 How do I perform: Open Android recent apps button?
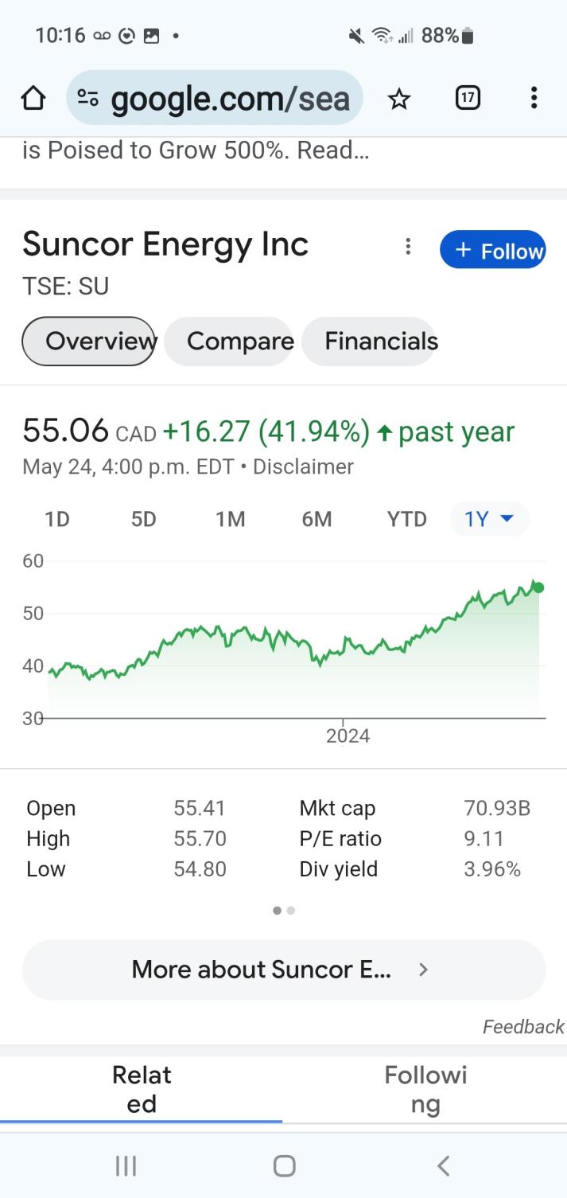point(126,1166)
